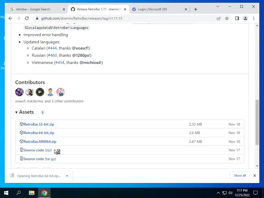Open the tab search dropdown
This screenshot has width=264, height=198.
(x=218, y=6)
